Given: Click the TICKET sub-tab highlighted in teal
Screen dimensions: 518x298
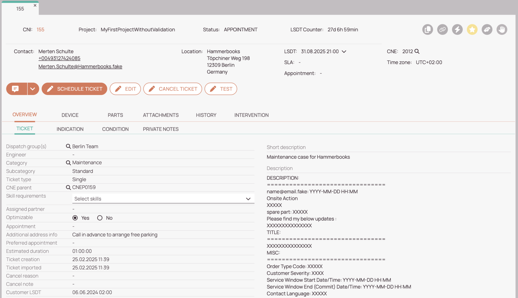Looking at the screenshot, I should coord(24,128).
